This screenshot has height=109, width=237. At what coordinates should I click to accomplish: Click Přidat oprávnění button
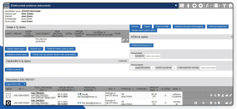[14, 70]
